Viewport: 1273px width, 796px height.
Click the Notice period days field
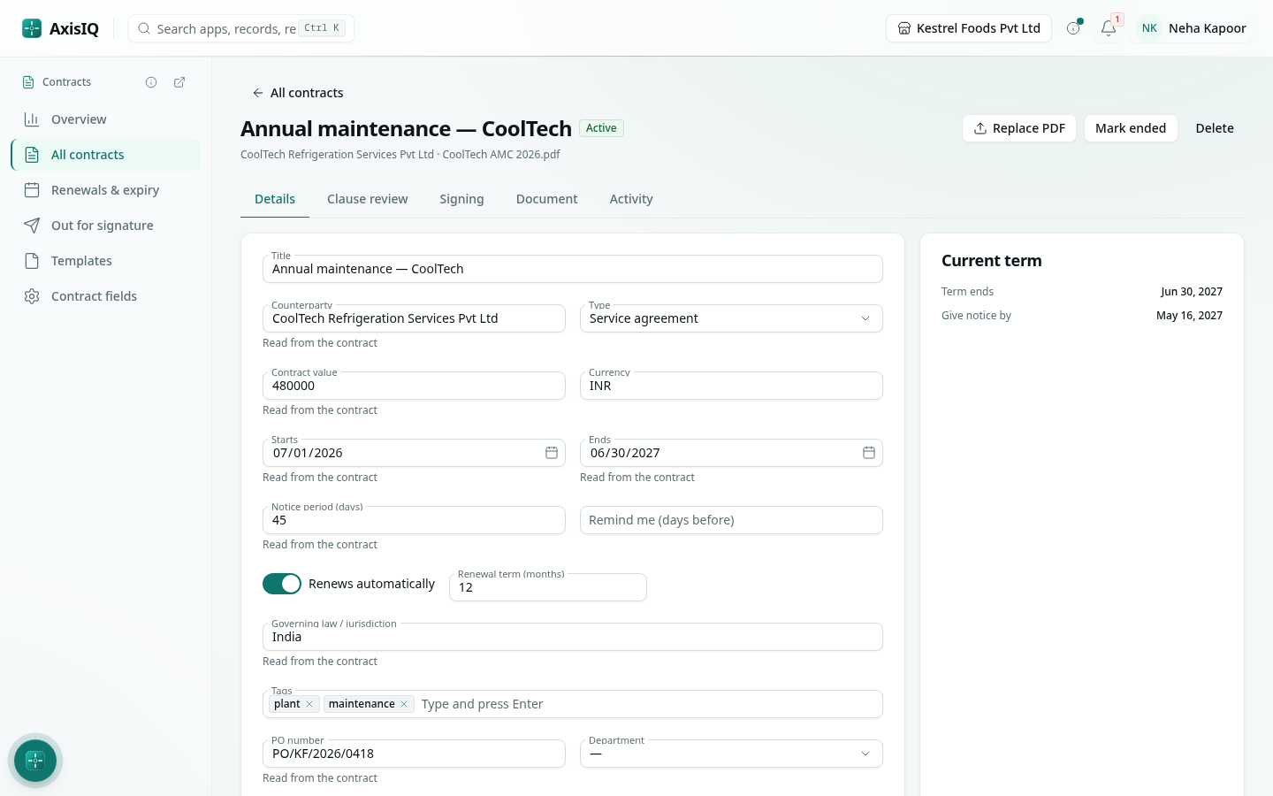(414, 520)
